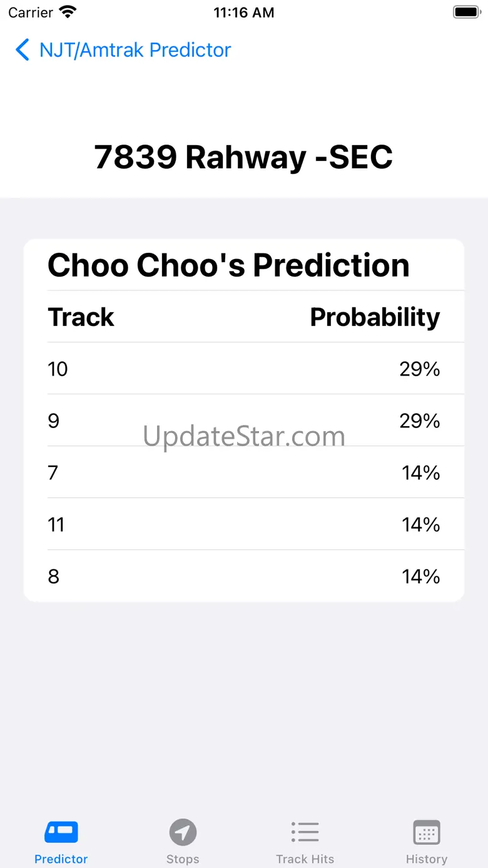The width and height of the screenshot is (488, 868).
Task: Switch to the Stops tab label
Action: click(x=183, y=859)
